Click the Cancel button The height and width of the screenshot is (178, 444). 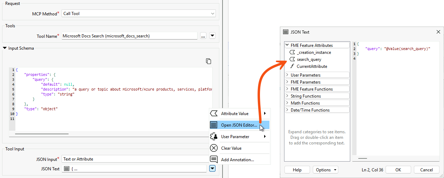point(427,170)
